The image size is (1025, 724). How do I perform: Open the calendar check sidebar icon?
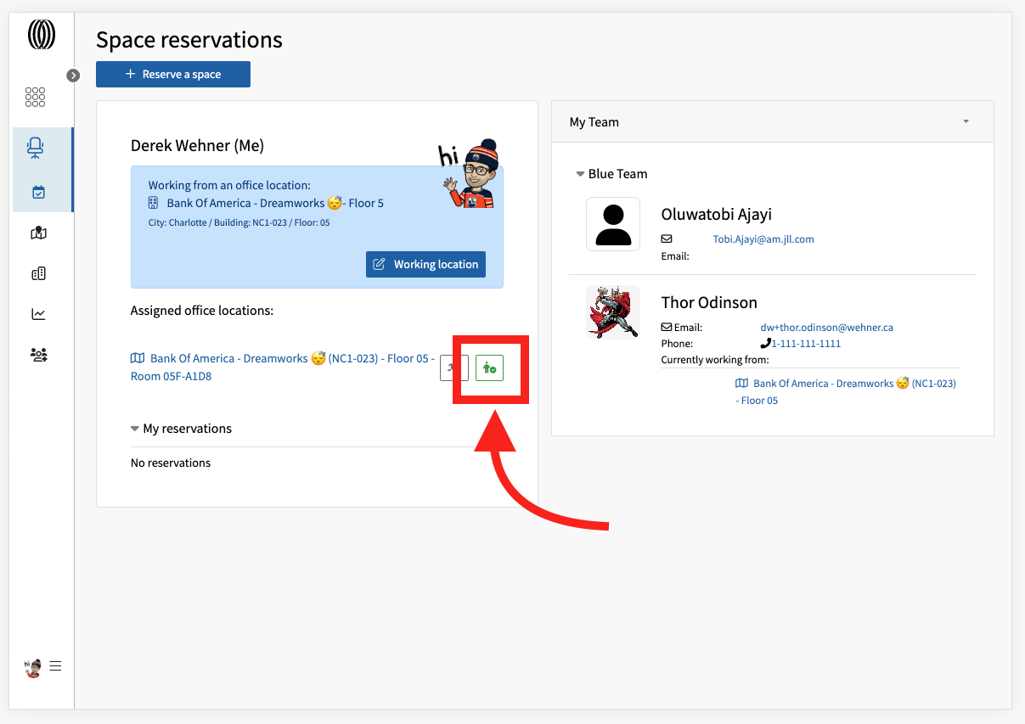(38, 193)
